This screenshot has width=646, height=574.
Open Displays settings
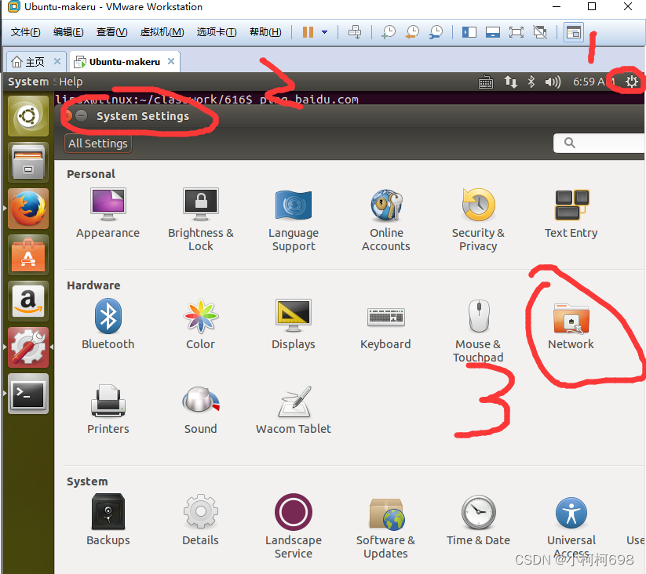[294, 324]
